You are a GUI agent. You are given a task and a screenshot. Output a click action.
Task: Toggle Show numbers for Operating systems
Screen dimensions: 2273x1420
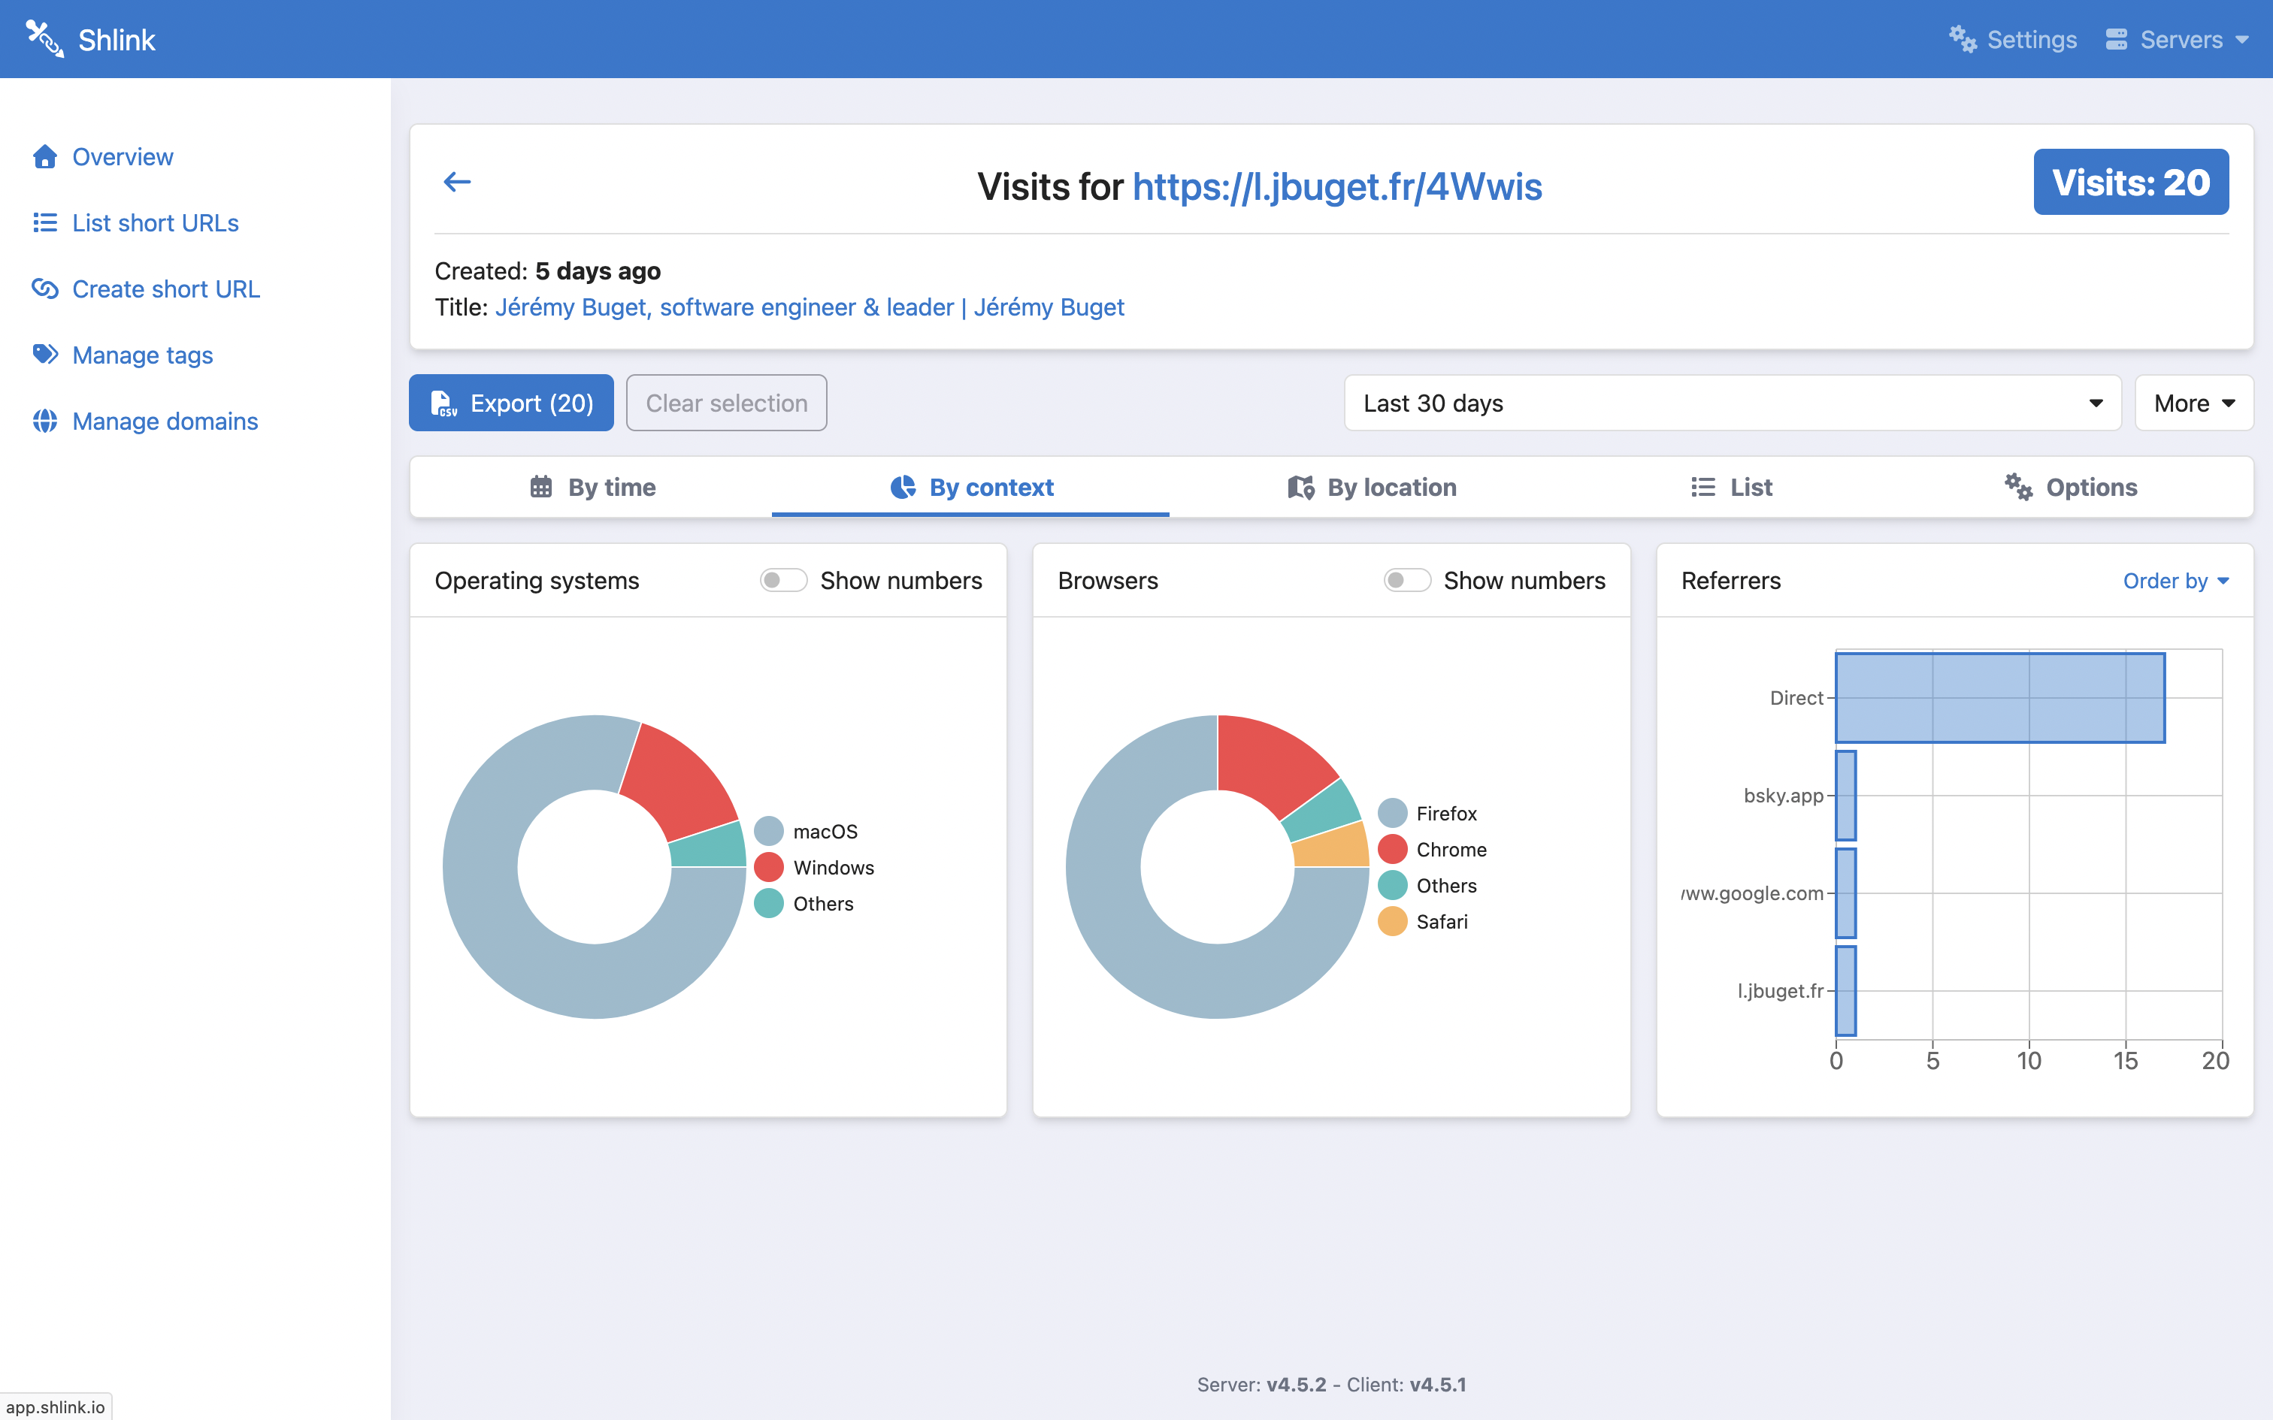pyautogui.click(x=783, y=580)
